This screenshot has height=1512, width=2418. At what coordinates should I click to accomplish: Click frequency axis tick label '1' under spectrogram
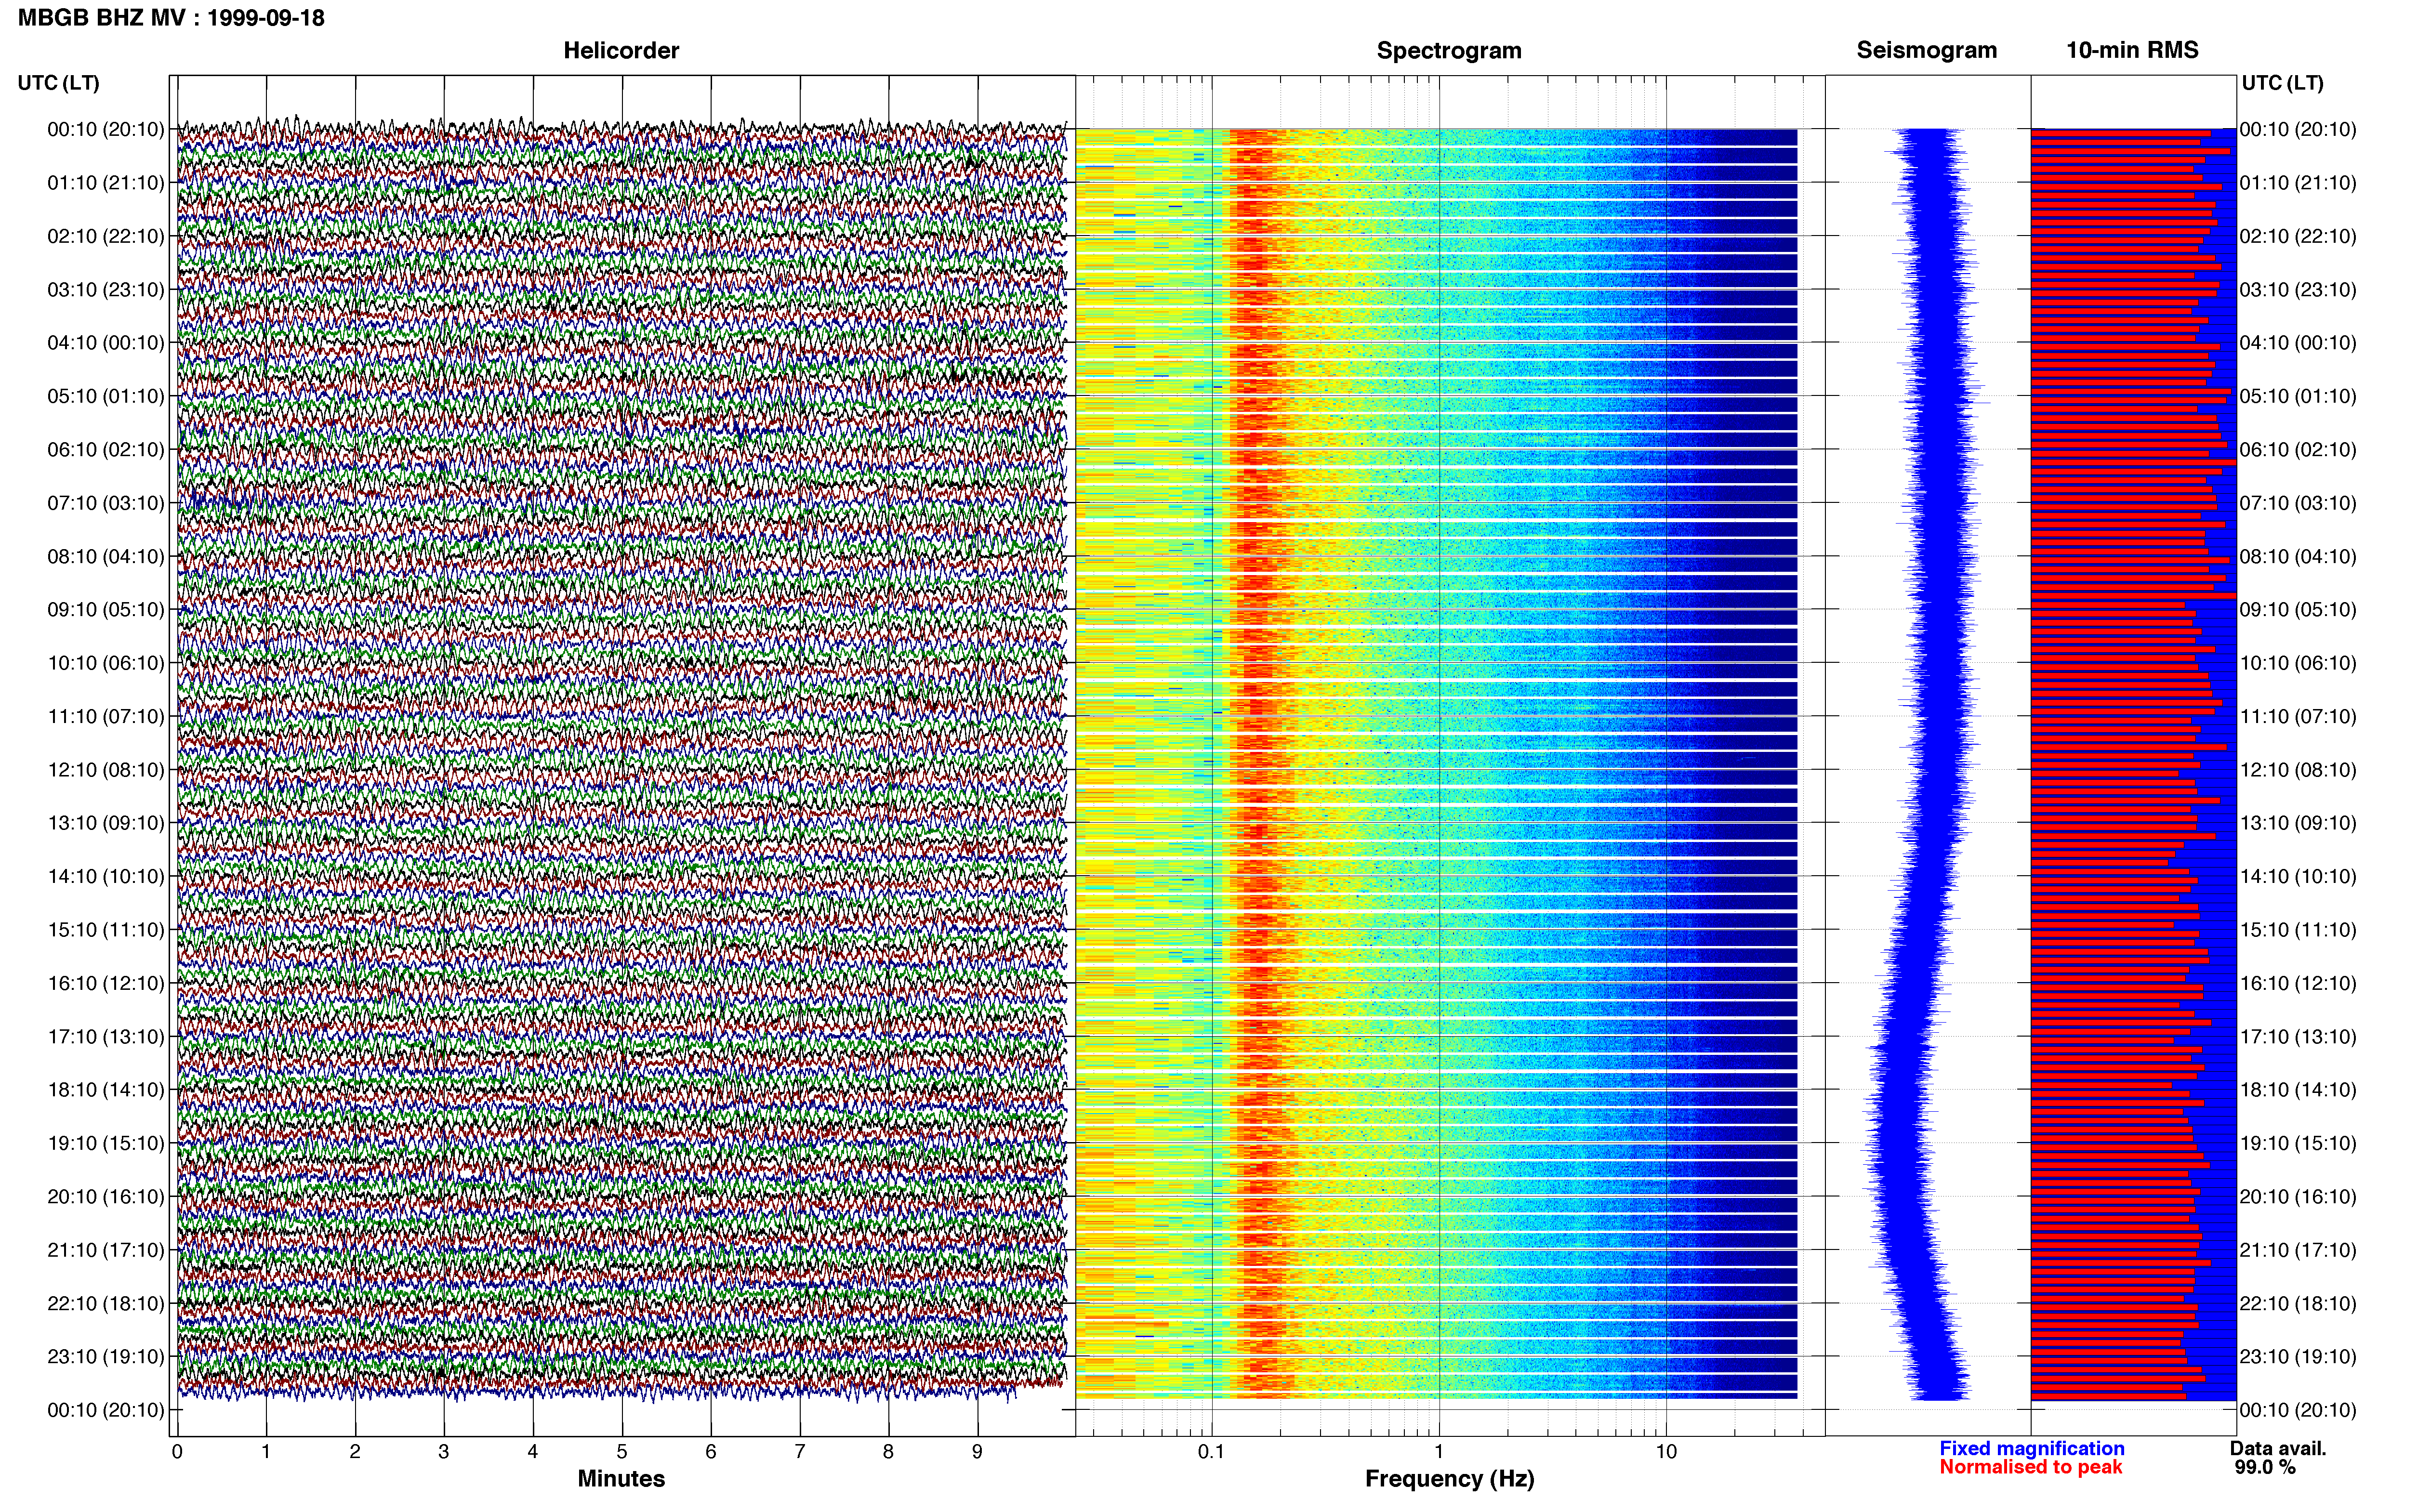click(1439, 1452)
